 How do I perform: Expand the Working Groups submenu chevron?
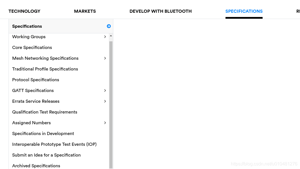105,37
